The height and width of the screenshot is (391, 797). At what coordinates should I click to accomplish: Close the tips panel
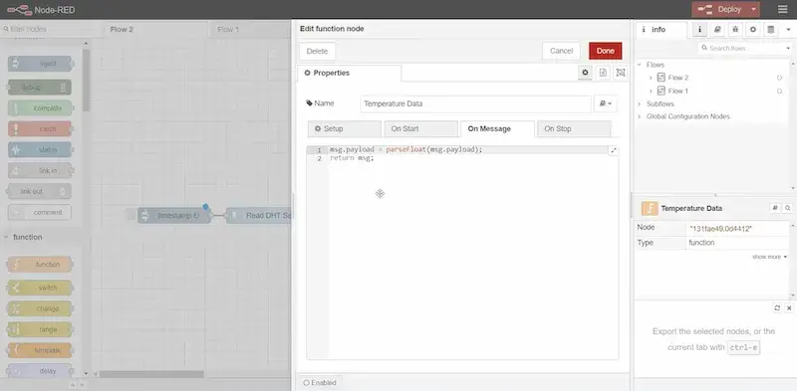point(789,308)
